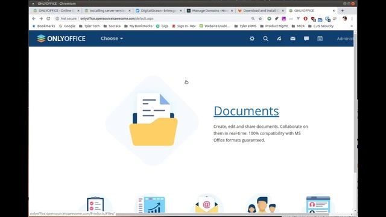386x217 pixels.
Task: Open the ONLYOFFICE header search icon
Action: 265,39
